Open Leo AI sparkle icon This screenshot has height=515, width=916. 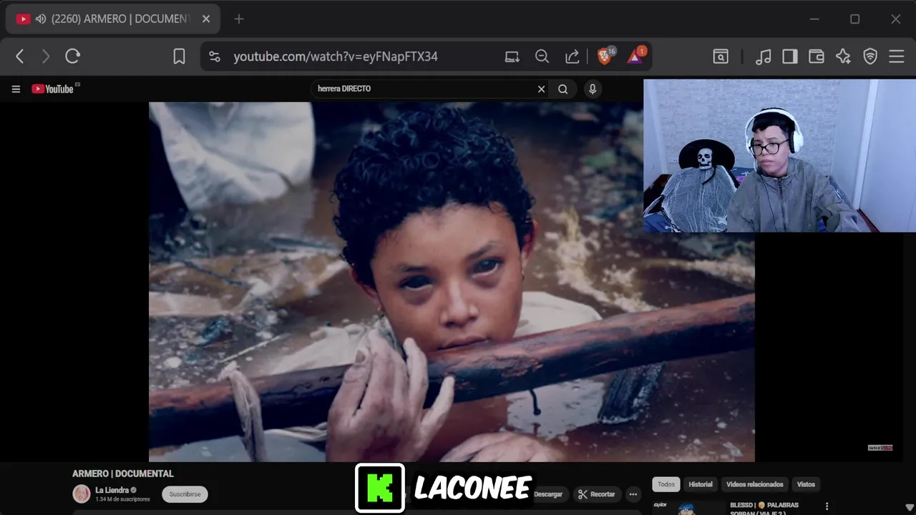[843, 57]
